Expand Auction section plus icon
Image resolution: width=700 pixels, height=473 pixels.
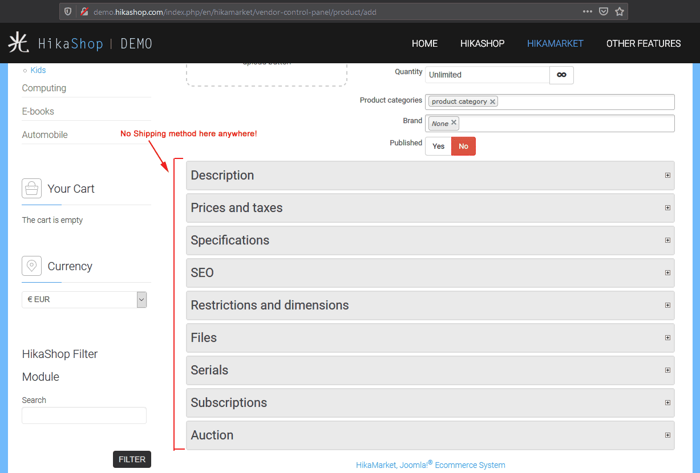[667, 435]
